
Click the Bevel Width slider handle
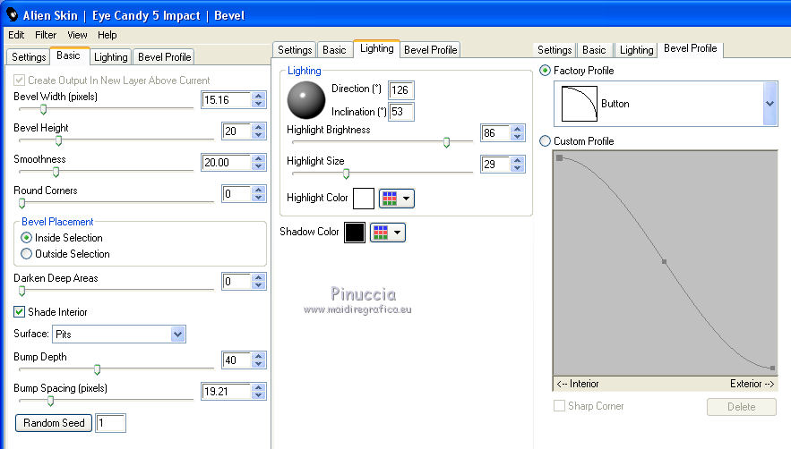(43, 109)
